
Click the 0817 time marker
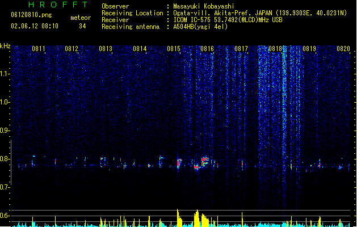pyautogui.click(x=241, y=49)
